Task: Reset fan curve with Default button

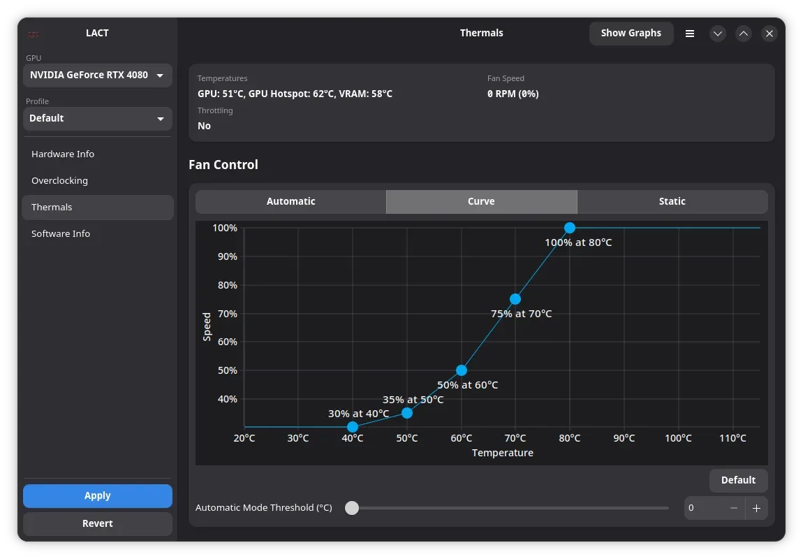Action: point(739,481)
